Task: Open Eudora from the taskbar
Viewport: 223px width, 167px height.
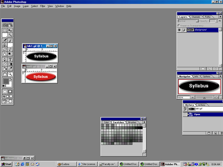Action: tap(66, 164)
